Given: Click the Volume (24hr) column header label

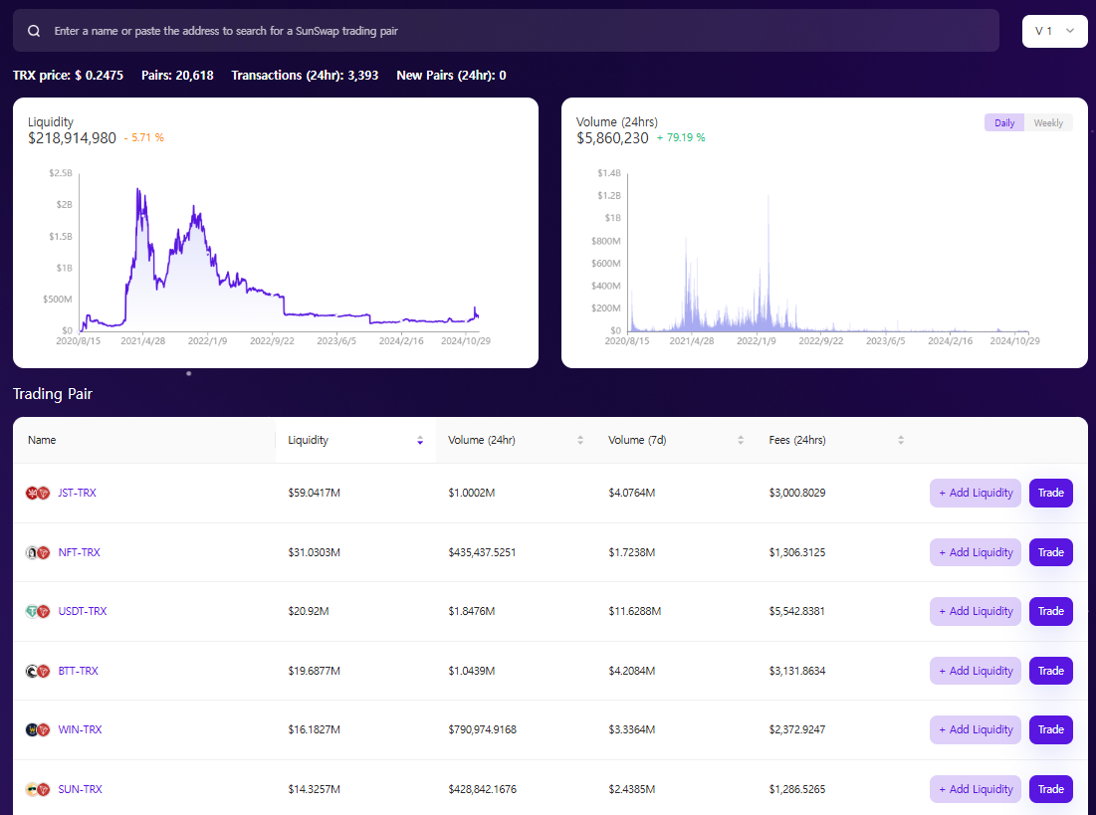Looking at the screenshot, I should pos(482,440).
